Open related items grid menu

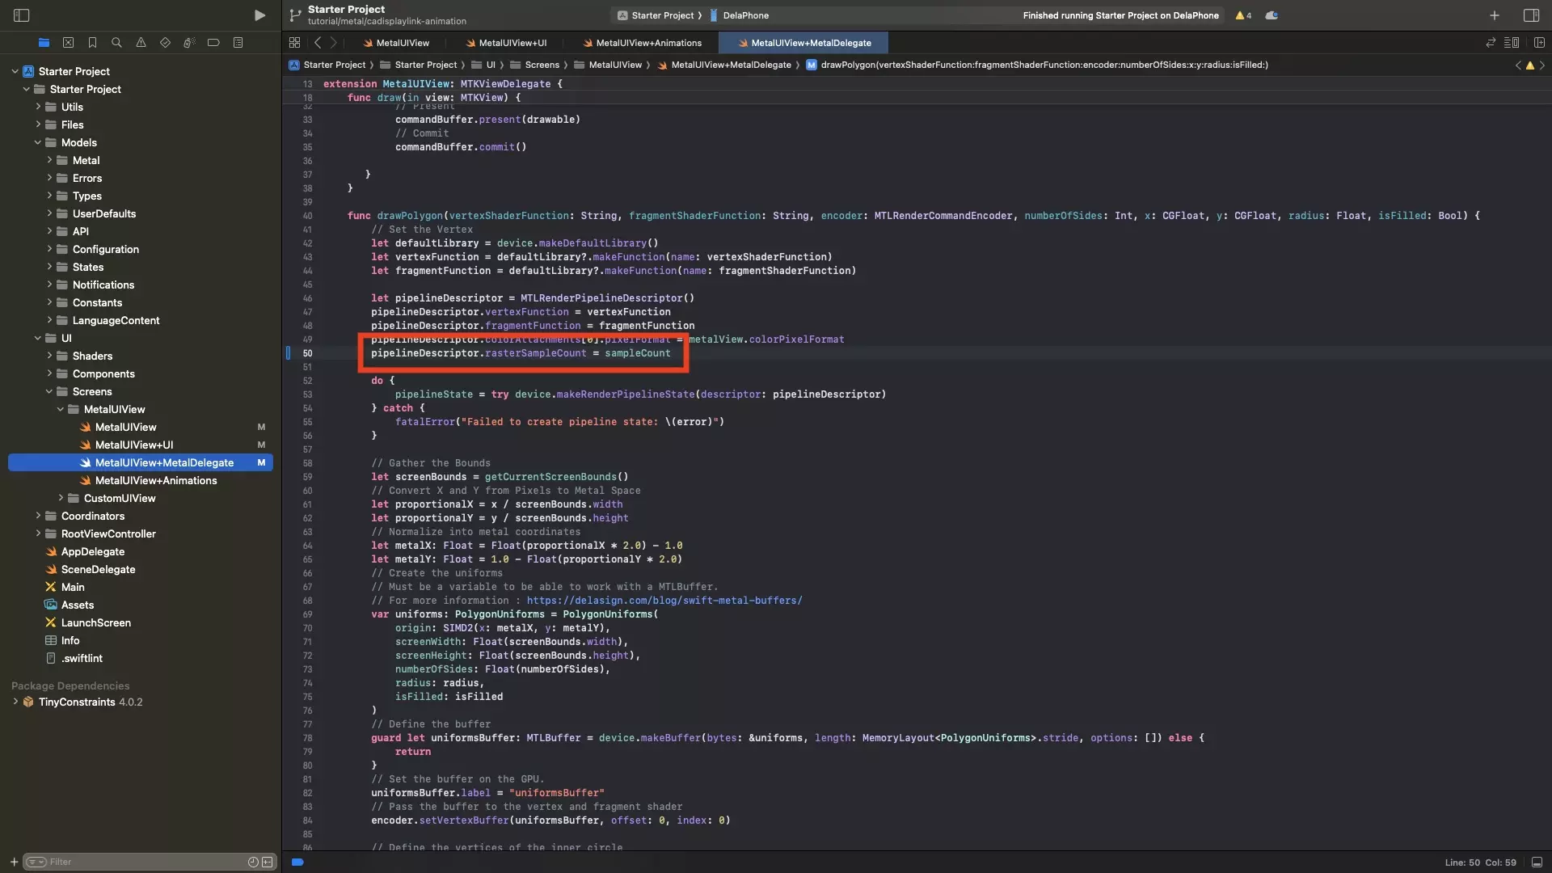(x=294, y=43)
